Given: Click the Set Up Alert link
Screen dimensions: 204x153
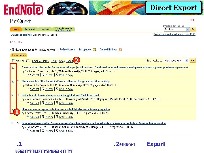Looking at the screenshot, I should [85, 50].
